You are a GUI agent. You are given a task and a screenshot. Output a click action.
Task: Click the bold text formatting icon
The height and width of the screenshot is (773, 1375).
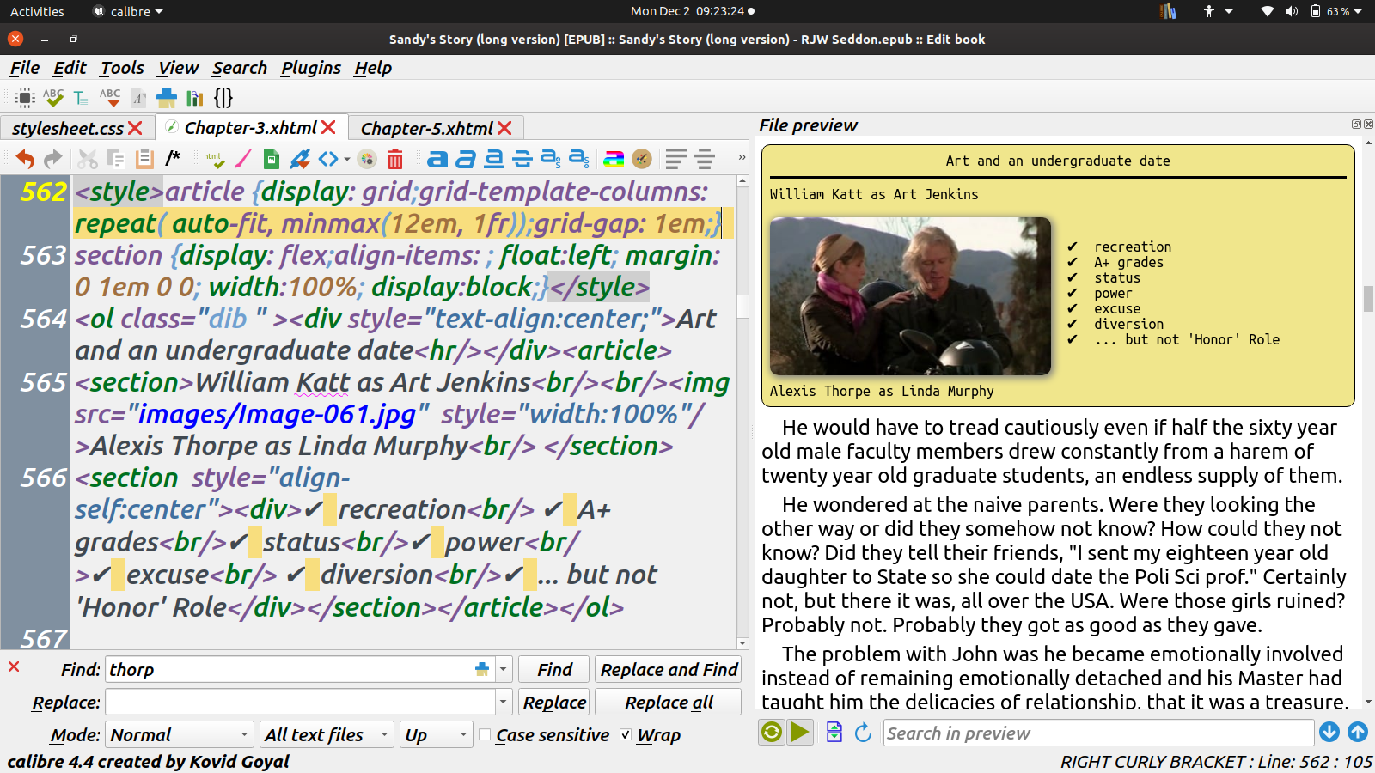(x=437, y=159)
